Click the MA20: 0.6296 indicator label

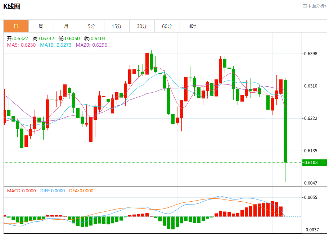[91, 45]
